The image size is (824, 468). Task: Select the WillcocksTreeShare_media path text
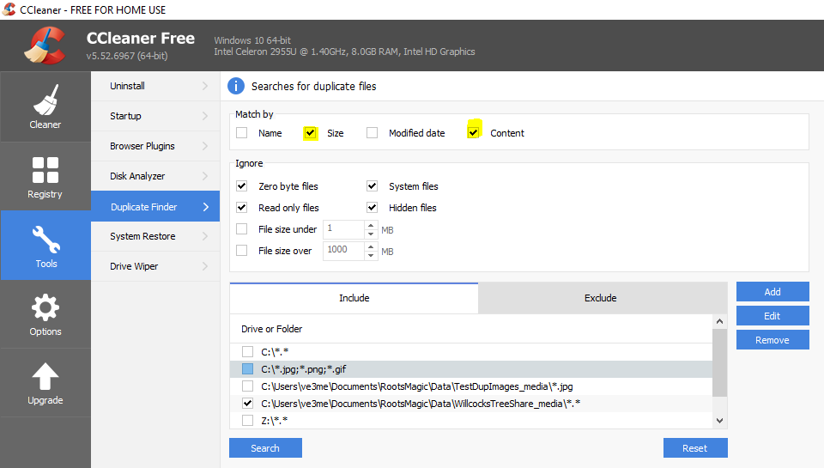click(421, 404)
